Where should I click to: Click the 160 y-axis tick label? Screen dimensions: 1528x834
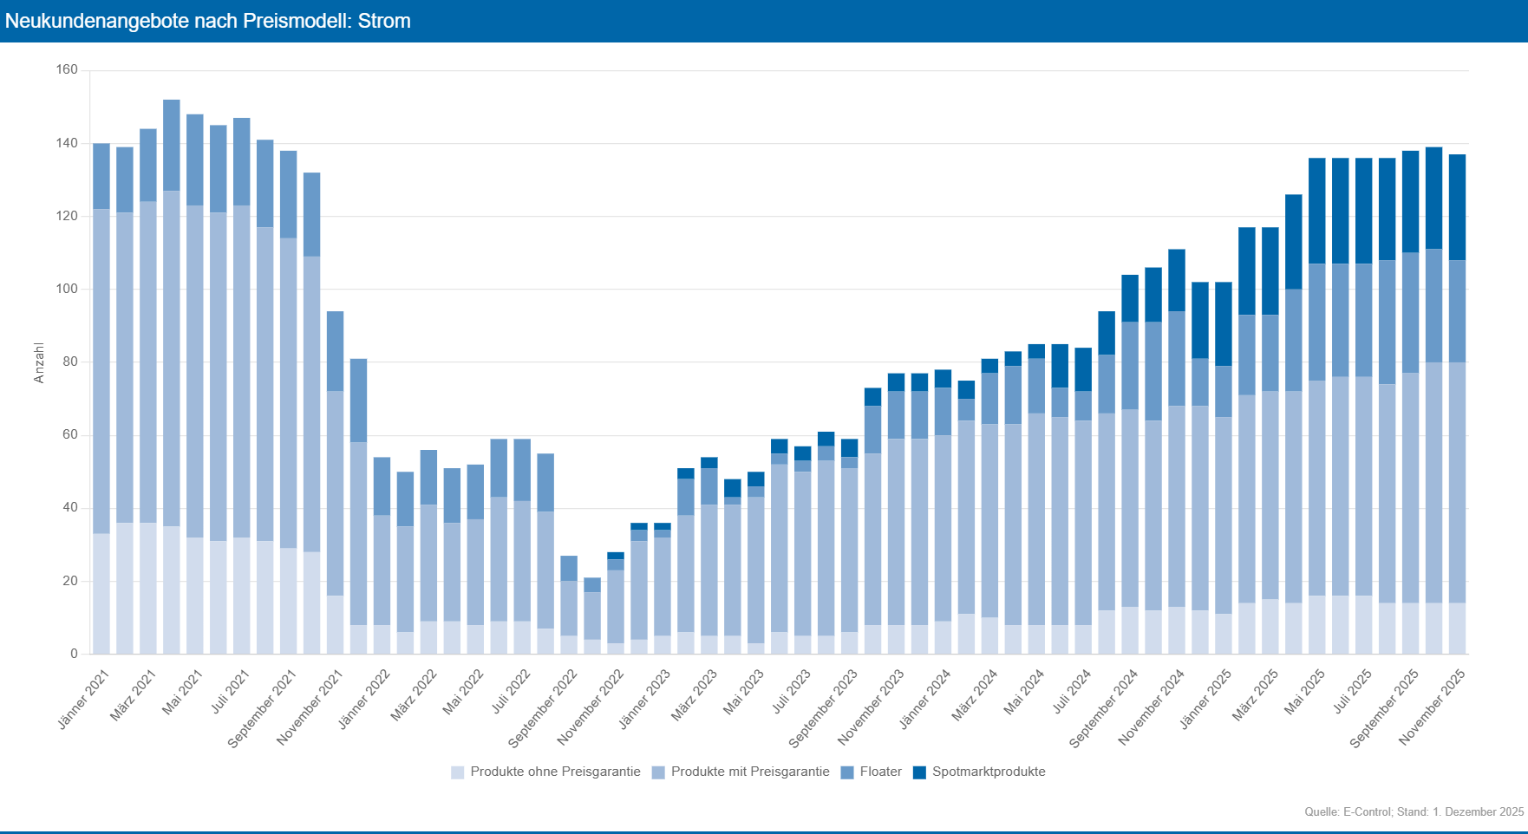coord(67,69)
